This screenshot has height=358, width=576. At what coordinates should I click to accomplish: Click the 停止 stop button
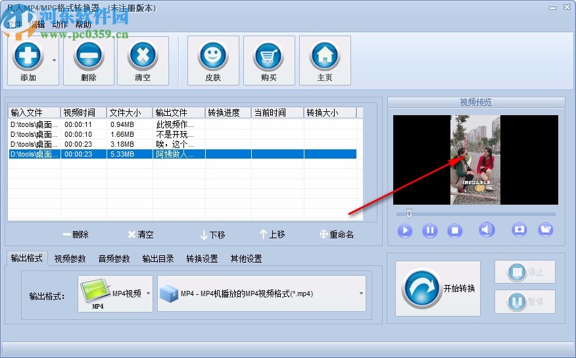(x=525, y=272)
